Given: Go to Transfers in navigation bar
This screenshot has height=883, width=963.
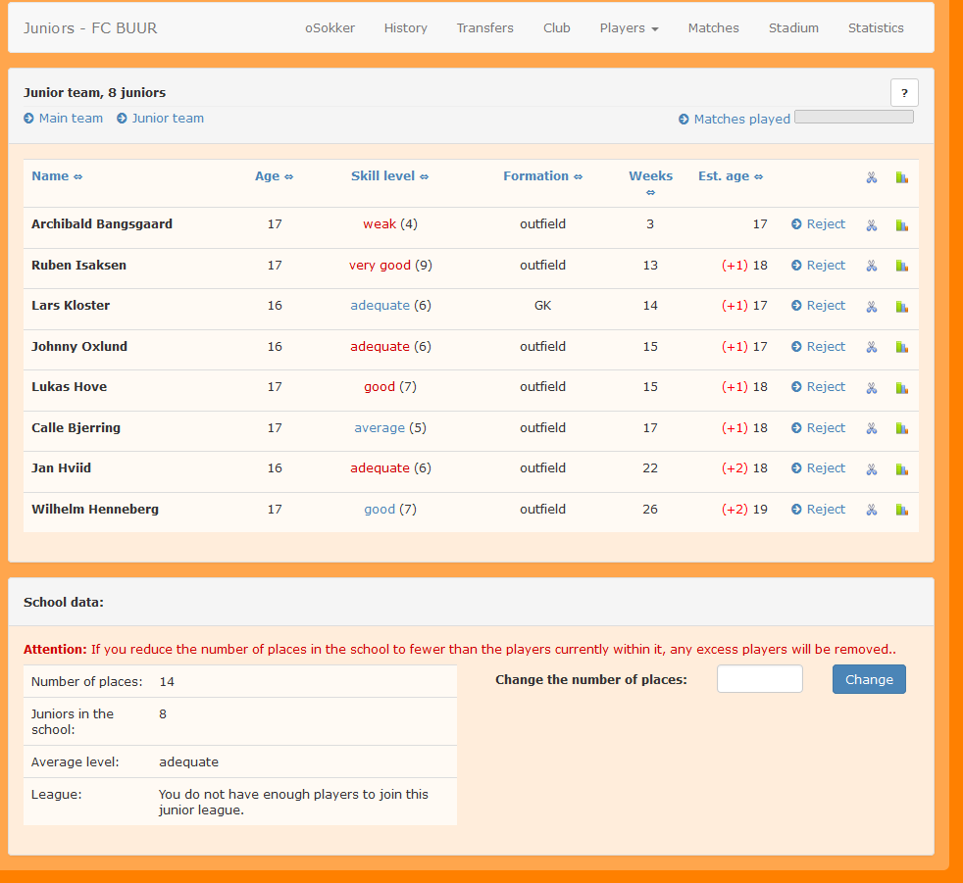Looking at the screenshot, I should 484,28.
